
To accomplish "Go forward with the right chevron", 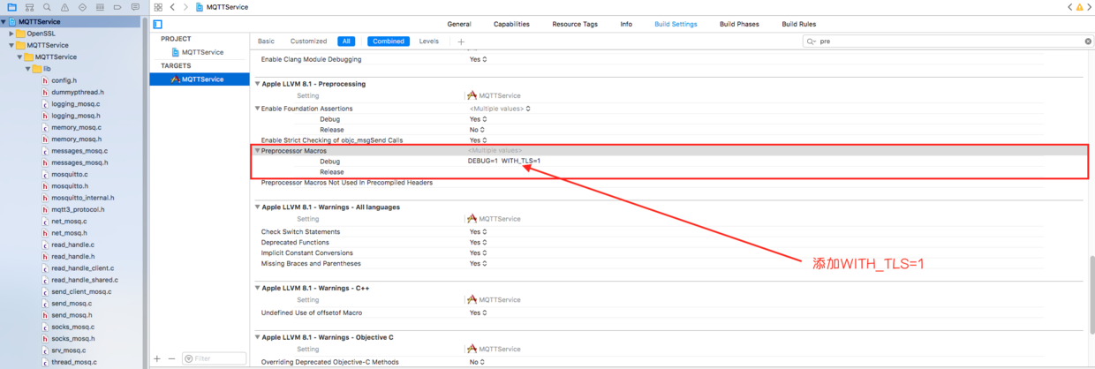I will 185,7.
